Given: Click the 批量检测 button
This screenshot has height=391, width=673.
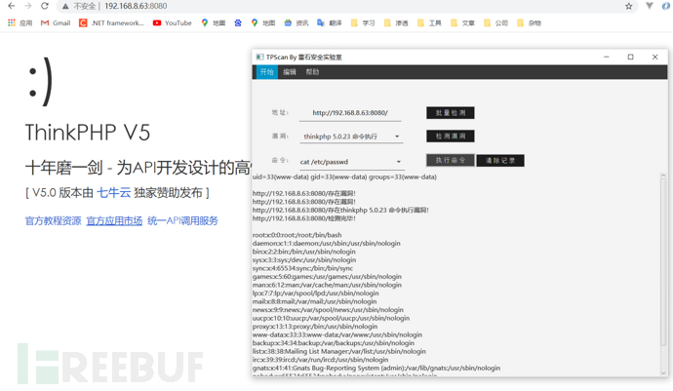Looking at the screenshot, I should (451, 113).
